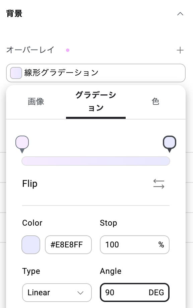Image resolution: width=193 pixels, height=308 pixels.
Task: Click the Color swatch below the Color label
Action: pos(31,245)
